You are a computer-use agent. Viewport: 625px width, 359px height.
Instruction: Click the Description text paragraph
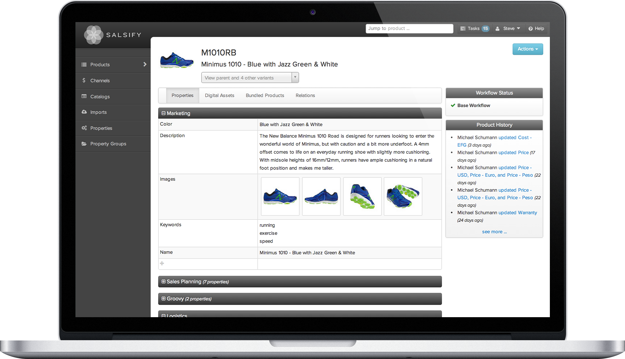click(x=347, y=152)
